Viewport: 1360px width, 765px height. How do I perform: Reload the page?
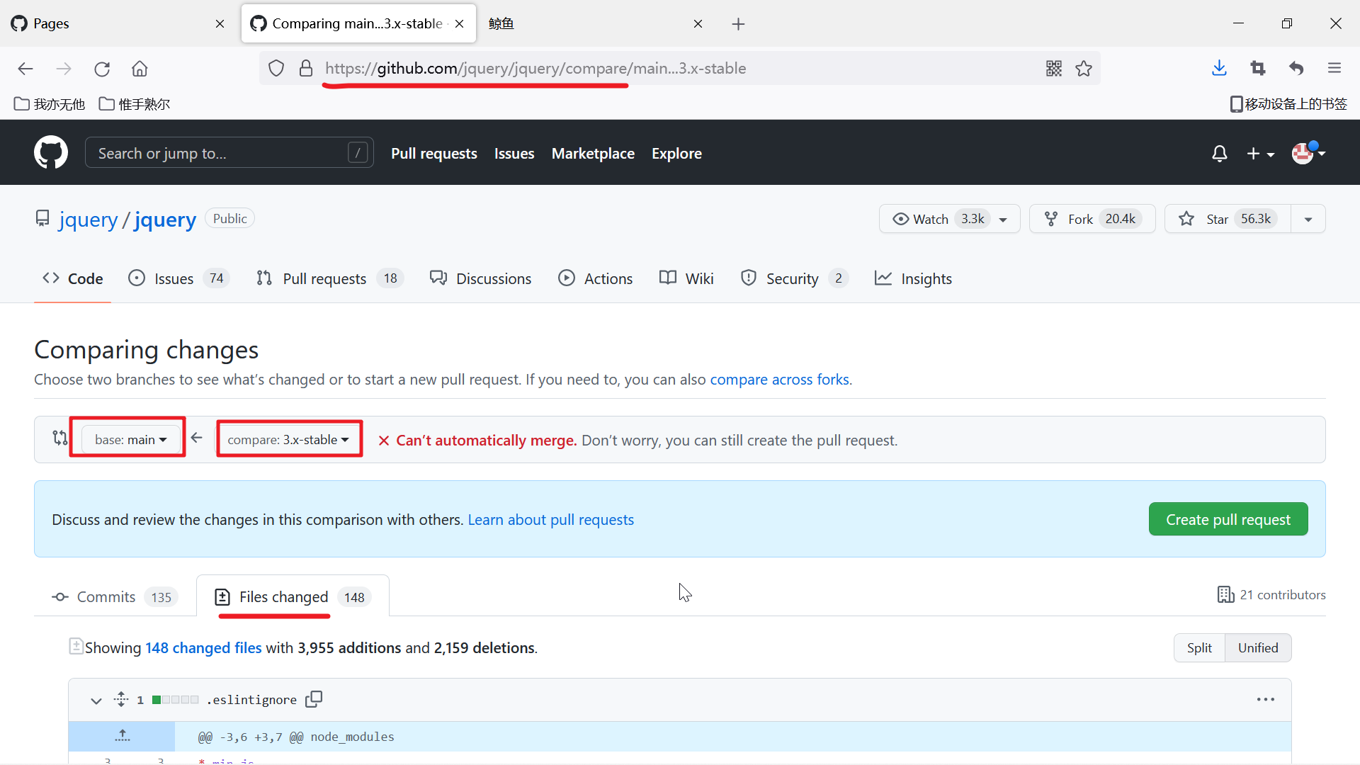click(x=102, y=69)
